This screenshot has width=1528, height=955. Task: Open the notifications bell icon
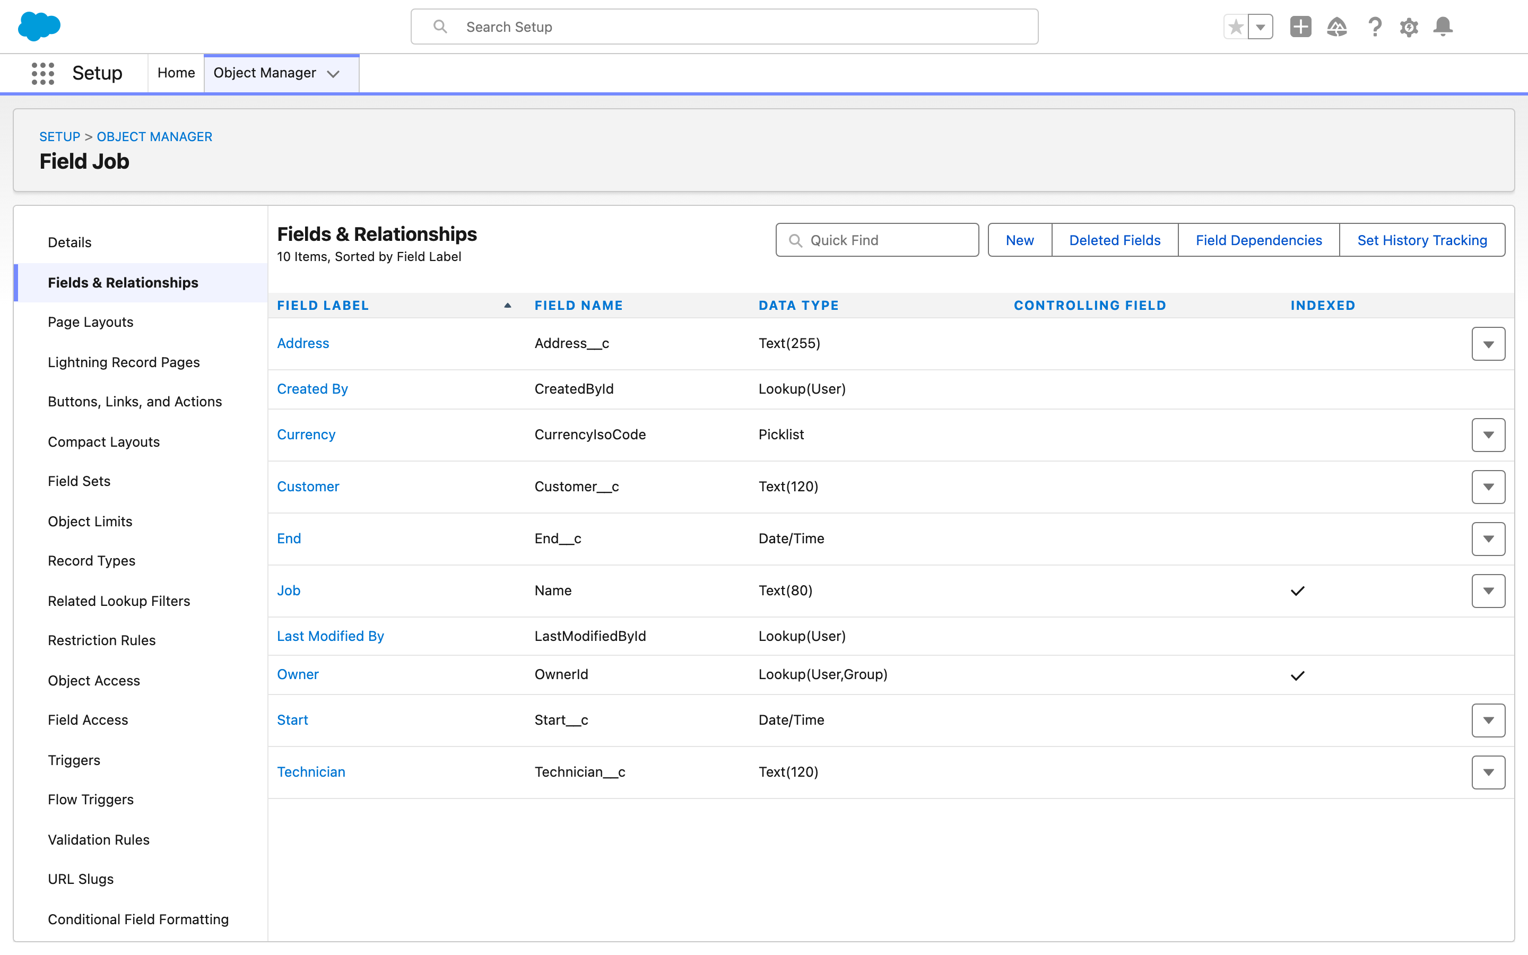1443,27
